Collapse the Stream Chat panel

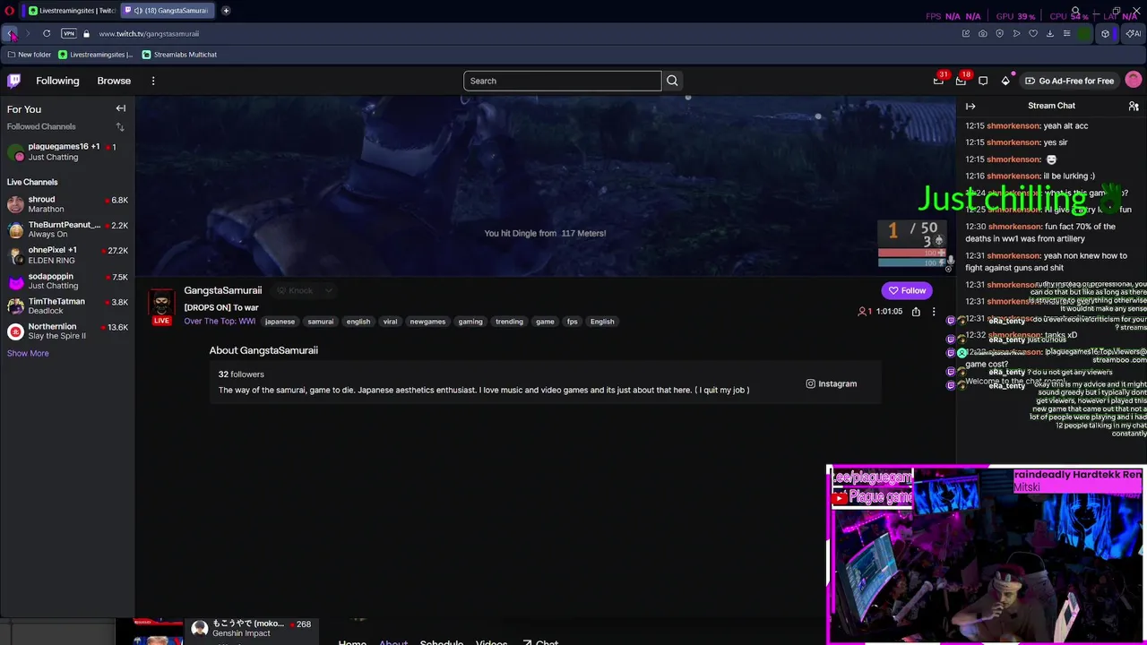(970, 106)
